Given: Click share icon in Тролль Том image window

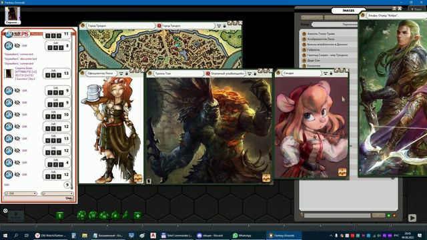Looking at the screenshot, I should [x=266, y=178].
